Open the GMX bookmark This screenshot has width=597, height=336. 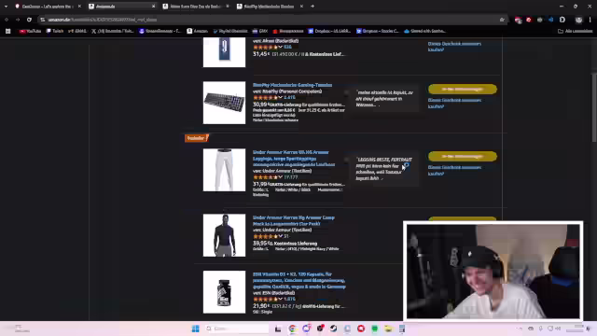pyautogui.click(x=260, y=31)
